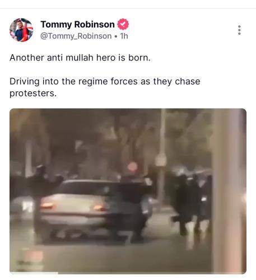
Task: Click the word 'protesters.' in the post
Action: (x=33, y=94)
